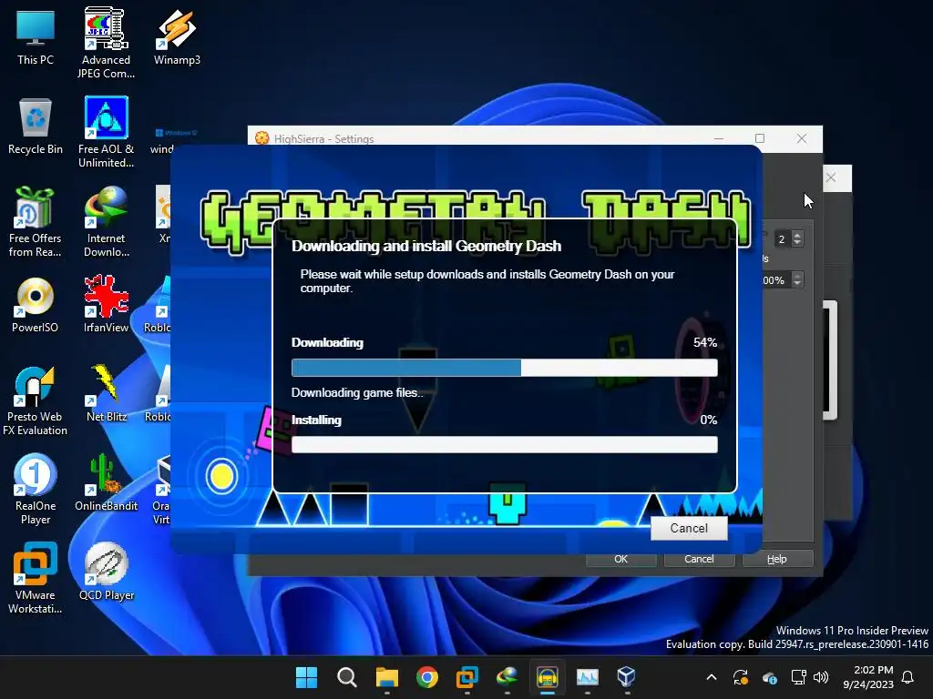Open network display tray icon
Image resolution: width=933 pixels, height=699 pixels.
point(798,677)
